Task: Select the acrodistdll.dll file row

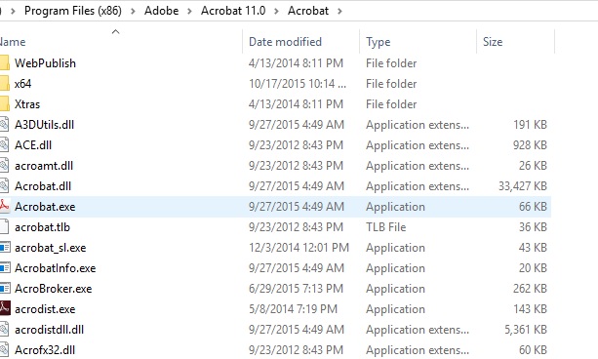Action: coord(275,329)
